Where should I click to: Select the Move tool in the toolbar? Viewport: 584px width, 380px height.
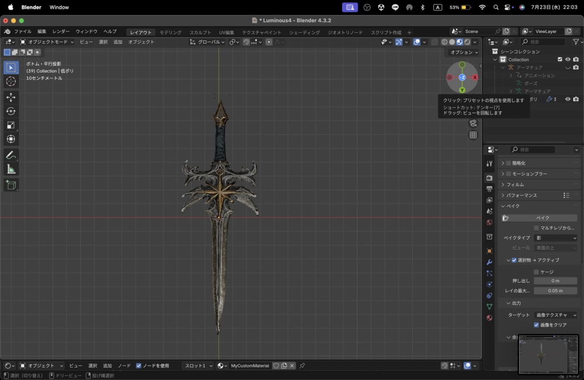click(11, 98)
